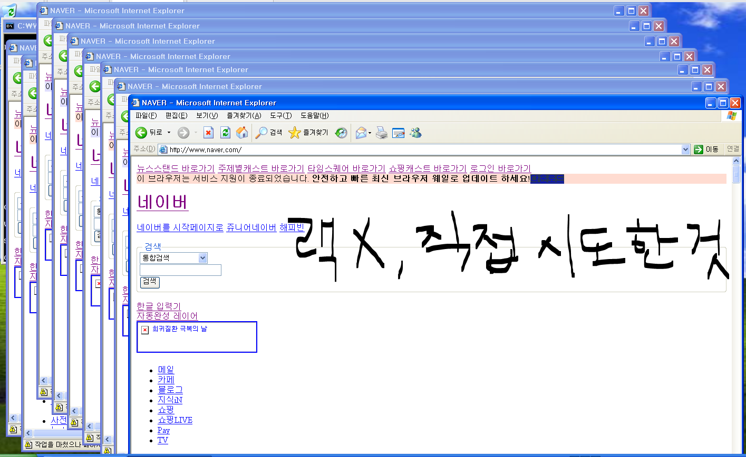Click the Mail envelope toolbar icon
746x457 pixels.
(361, 133)
